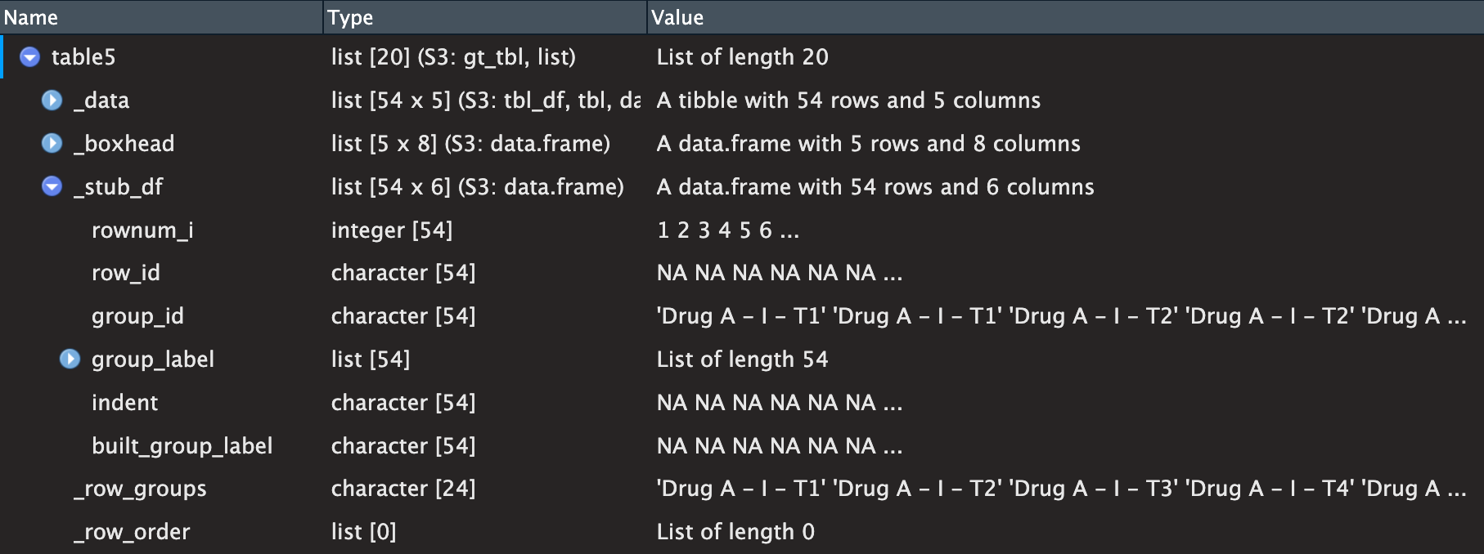Click the group_id Drug A value text
The width and height of the screenshot is (1484, 554).
pyautogui.click(x=1061, y=316)
